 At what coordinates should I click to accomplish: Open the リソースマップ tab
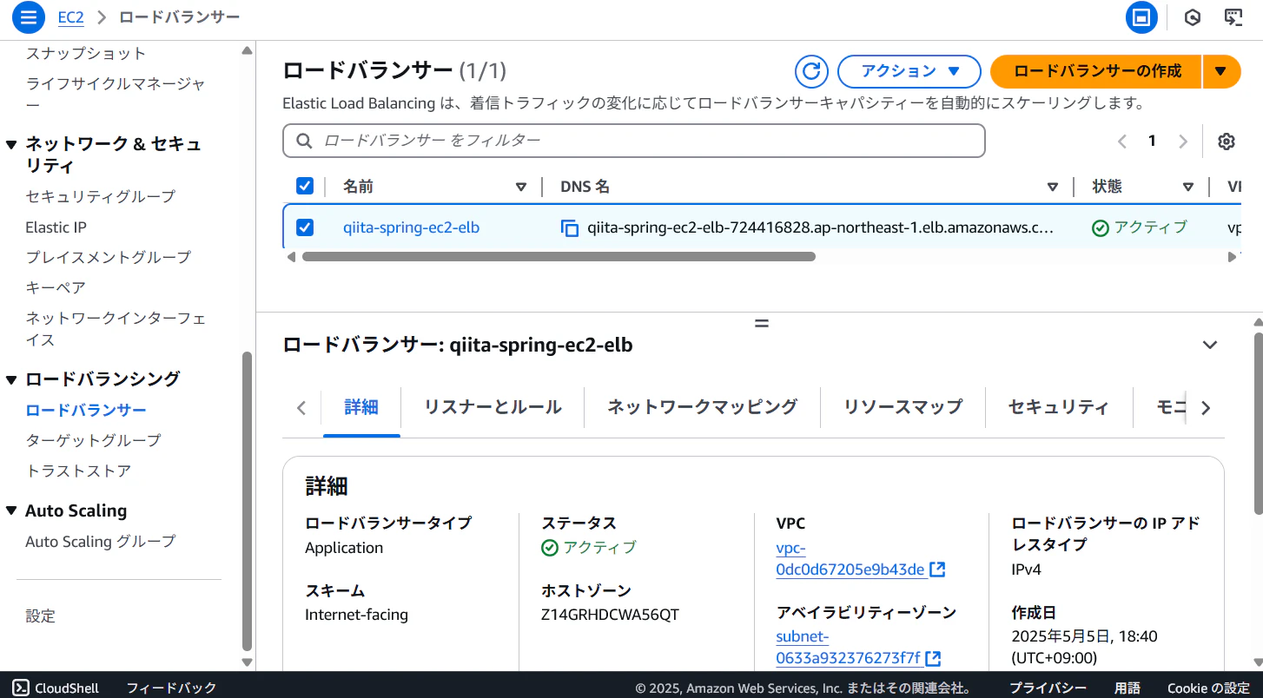tap(903, 407)
